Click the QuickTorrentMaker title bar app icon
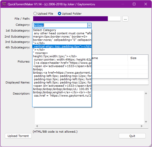Screen dimensions: 152x147 point(4,4)
